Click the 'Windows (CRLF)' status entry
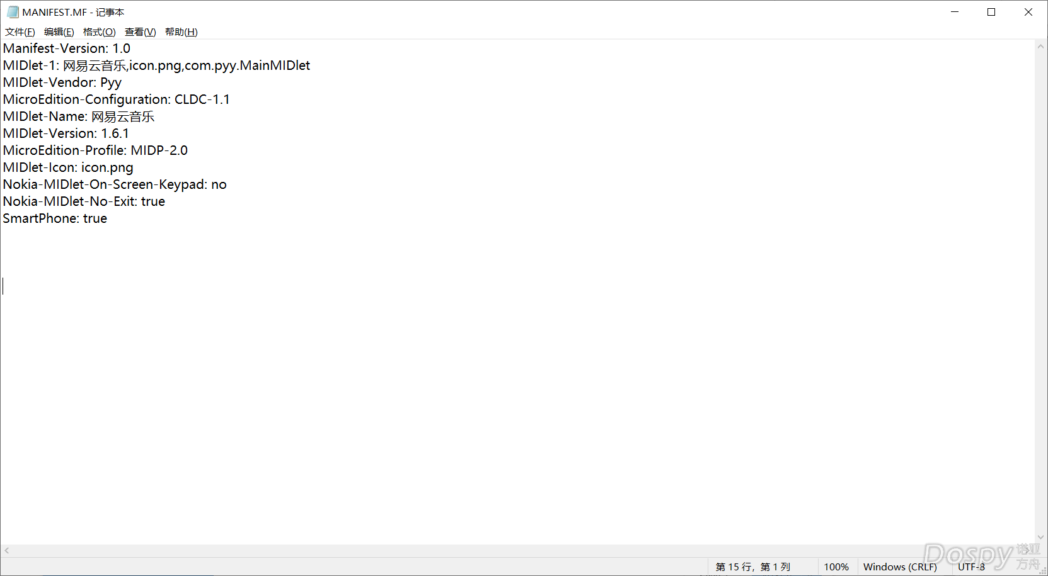The width and height of the screenshot is (1048, 576). (x=900, y=567)
